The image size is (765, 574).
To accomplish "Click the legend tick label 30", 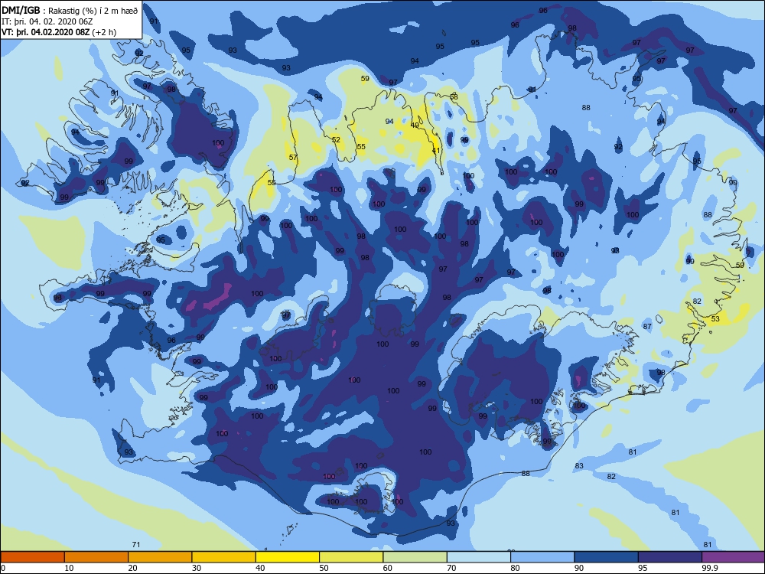I will 197,568.
